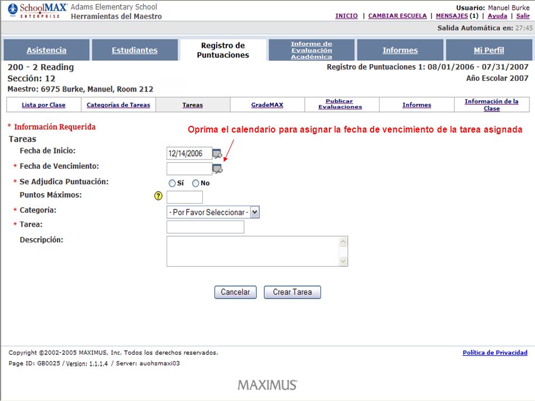
Task: Click the 'Año Escolar 2007' text
Action: click(497, 78)
